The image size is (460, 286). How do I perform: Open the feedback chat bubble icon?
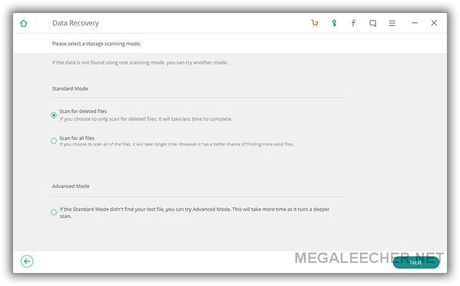[x=373, y=23]
